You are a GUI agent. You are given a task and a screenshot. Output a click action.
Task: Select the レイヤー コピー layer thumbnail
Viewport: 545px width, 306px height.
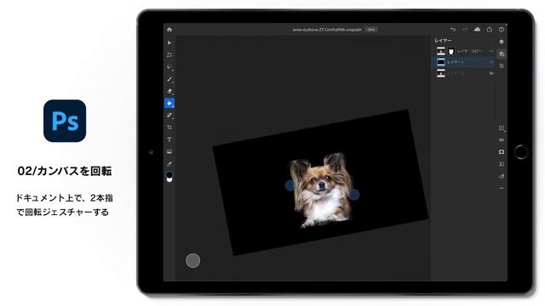pyautogui.click(x=441, y=51)
